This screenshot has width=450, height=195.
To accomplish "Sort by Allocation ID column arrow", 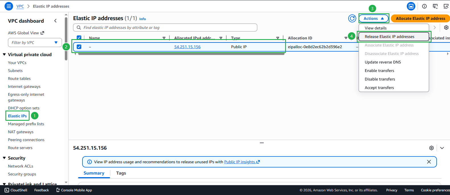I will 346,38.
